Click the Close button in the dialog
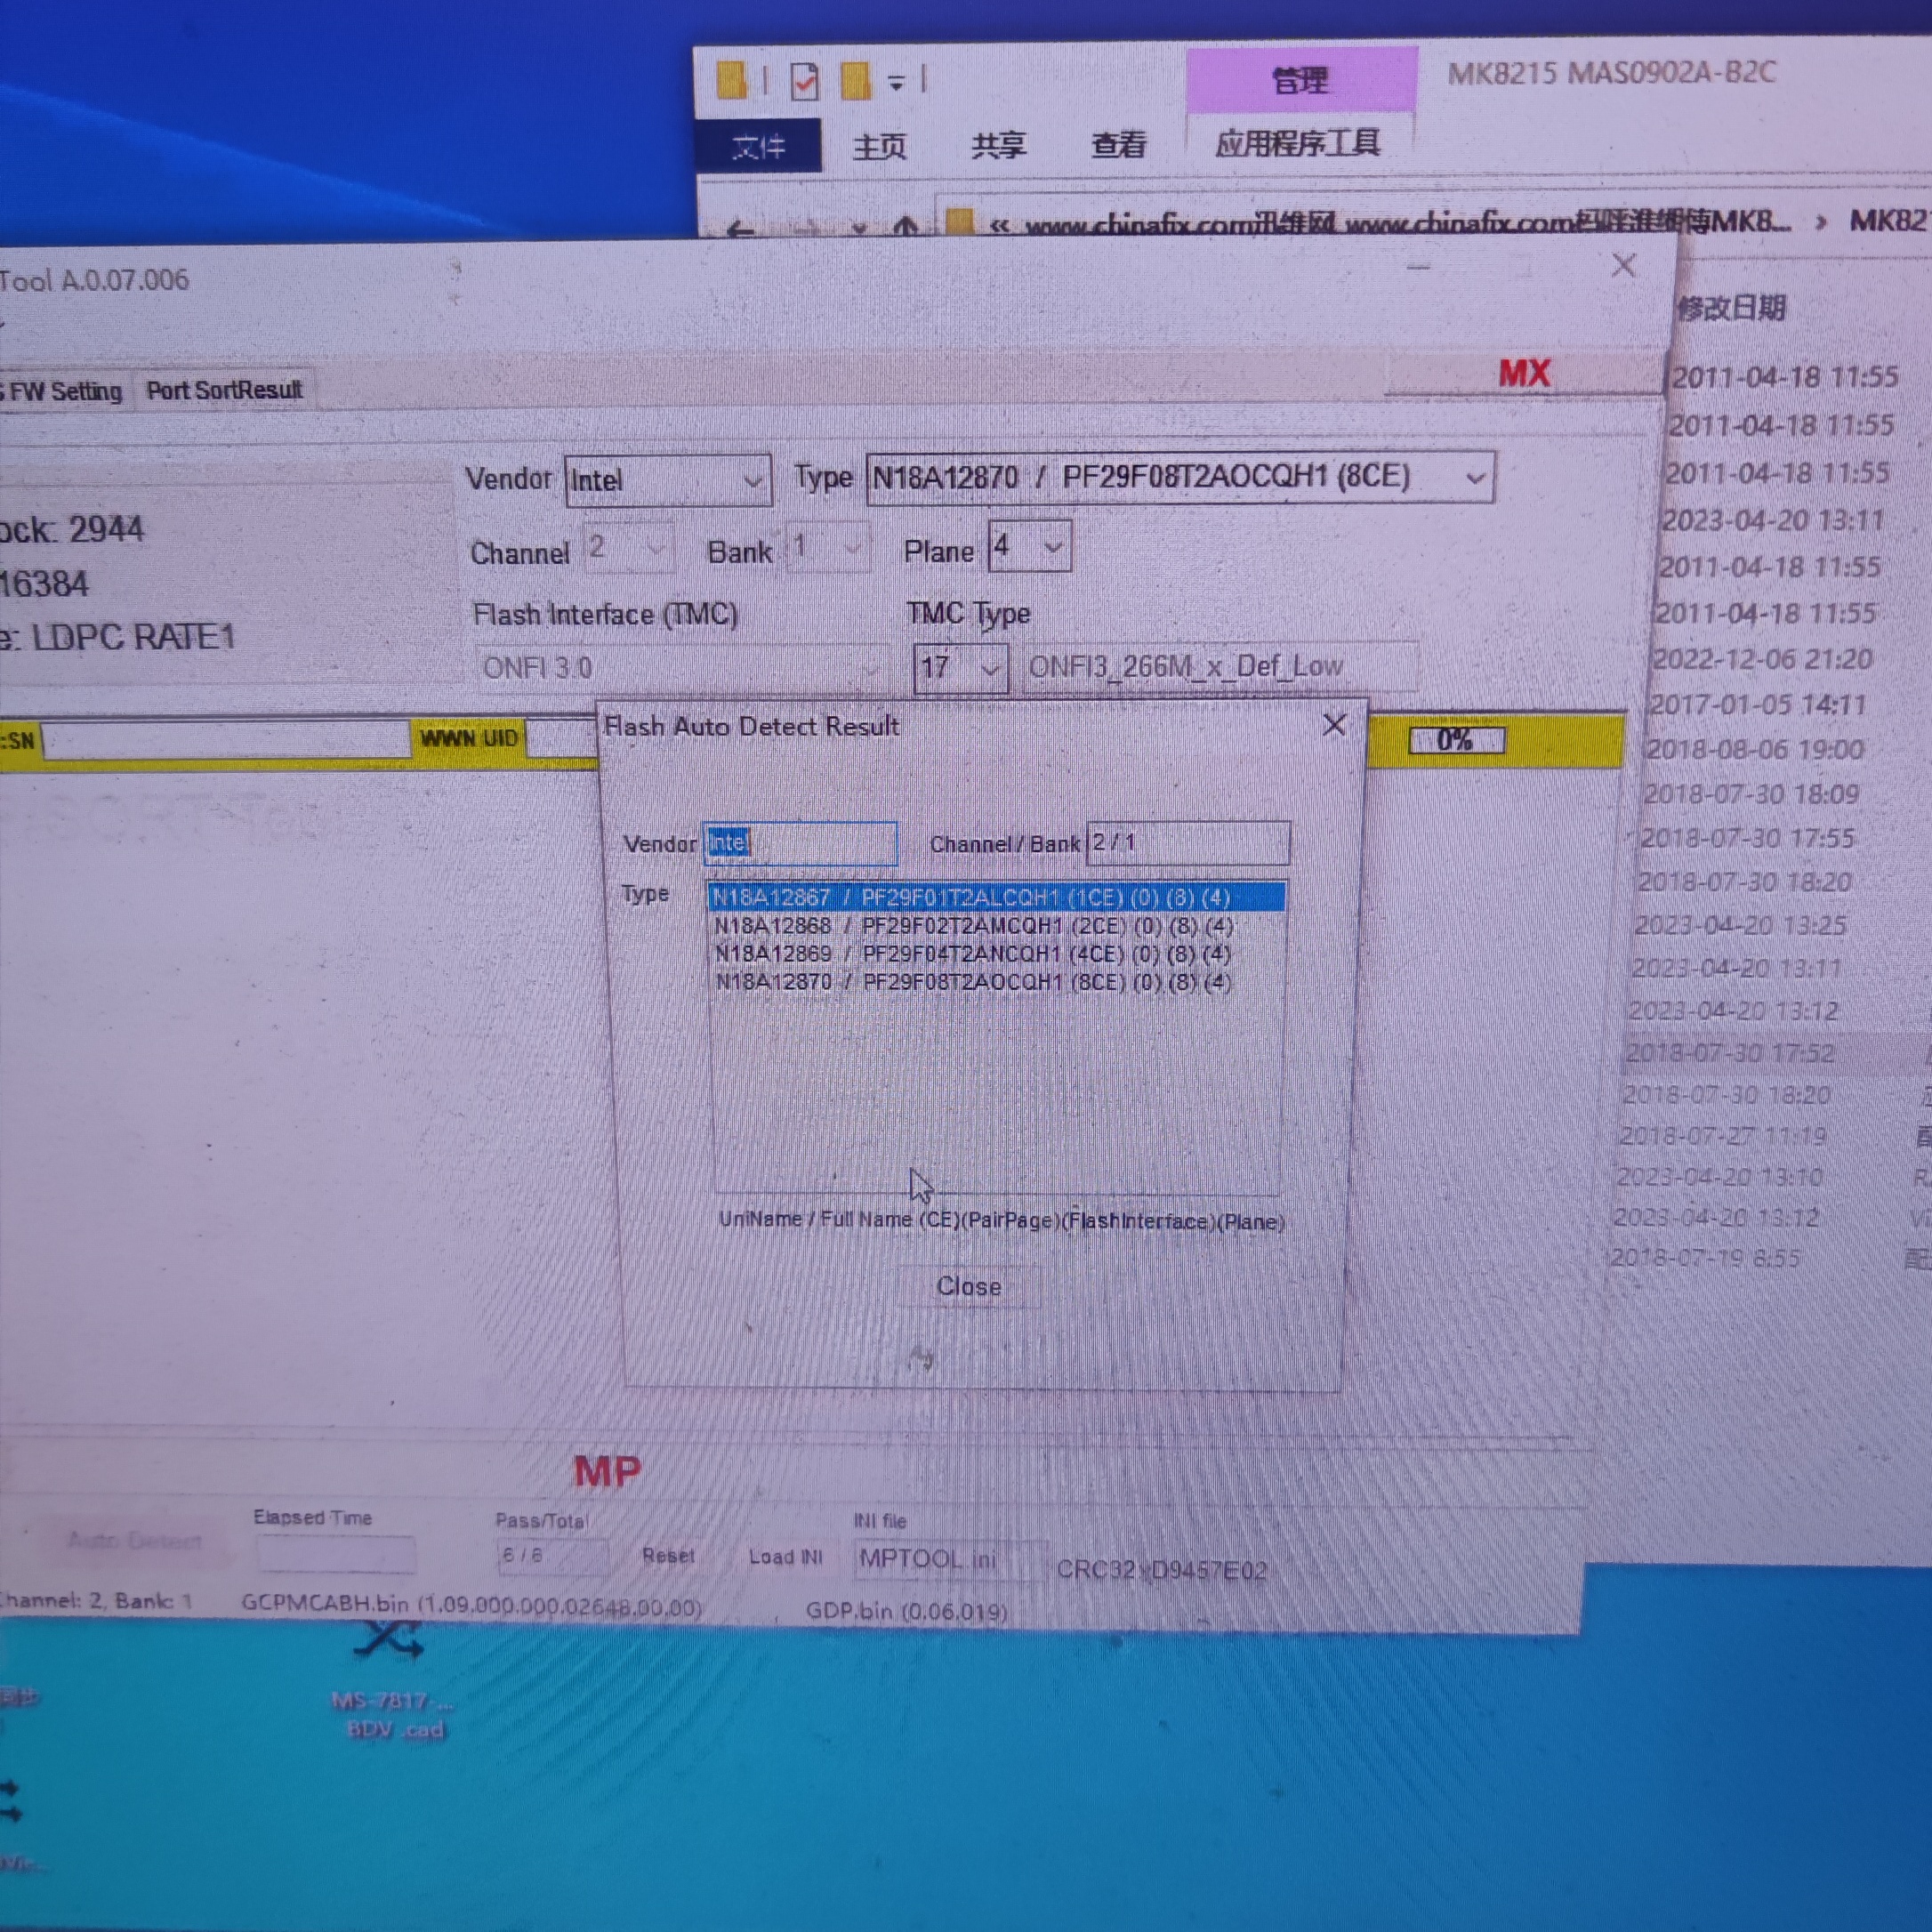 pos(968,1286)
